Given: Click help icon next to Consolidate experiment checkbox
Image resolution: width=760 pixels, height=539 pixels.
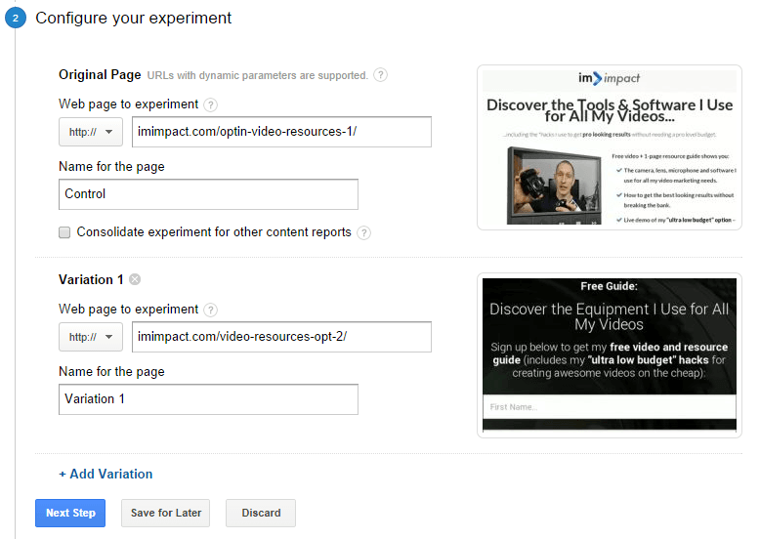Looking at the screenshot, I should coord(363,233).
